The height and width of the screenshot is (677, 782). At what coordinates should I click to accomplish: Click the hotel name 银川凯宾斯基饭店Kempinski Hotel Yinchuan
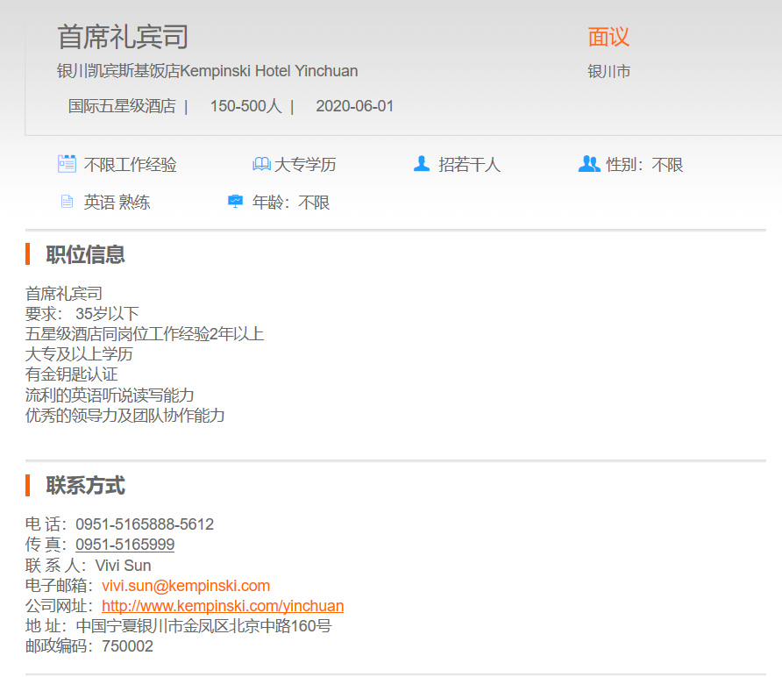(x=207, y=71)
